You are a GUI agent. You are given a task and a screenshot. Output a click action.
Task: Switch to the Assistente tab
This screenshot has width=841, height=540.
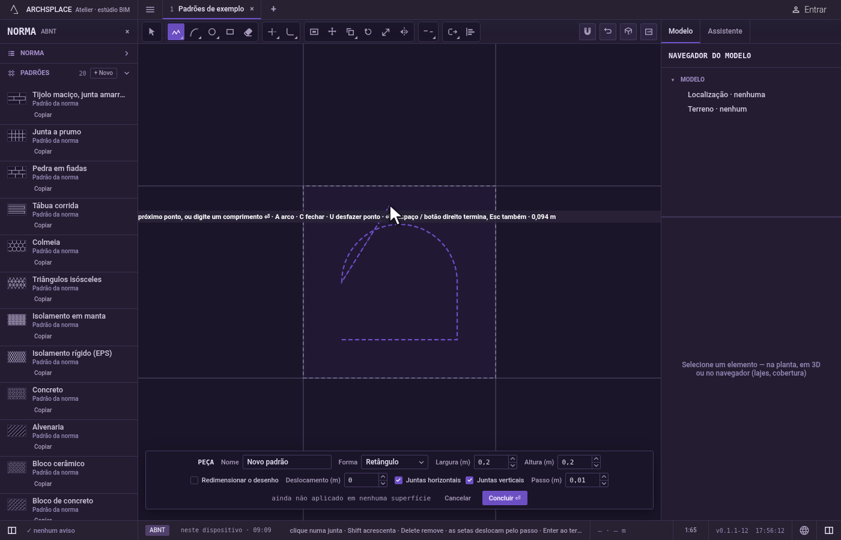pos(724,31)
